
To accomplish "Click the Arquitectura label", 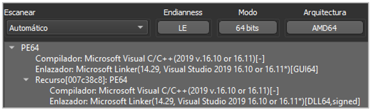I will pos(325,13).
